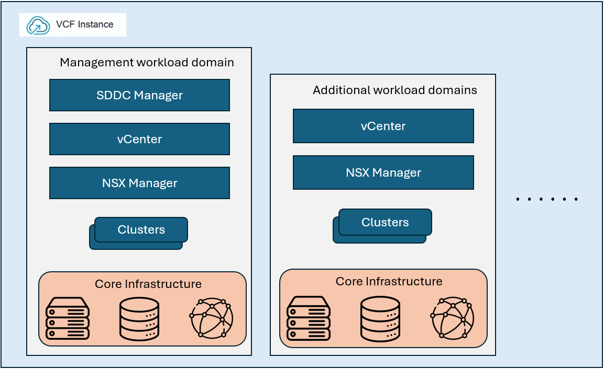Select vCenter block in Additional workload domains
The image size is (604, 369).
click(x=383, y=126)
